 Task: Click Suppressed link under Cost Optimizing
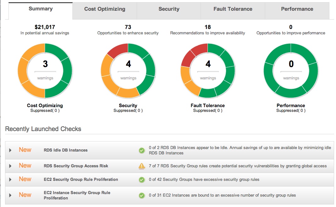45,111
